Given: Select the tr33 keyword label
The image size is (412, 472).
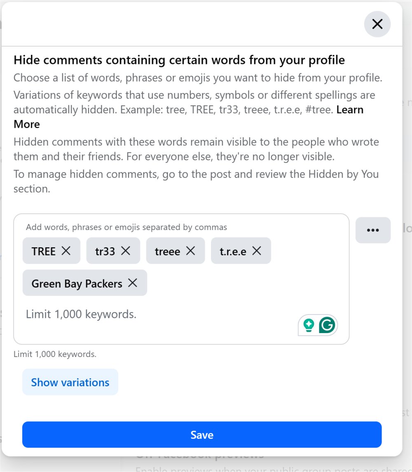Looking at the screenshot, I should pos(105,251).
